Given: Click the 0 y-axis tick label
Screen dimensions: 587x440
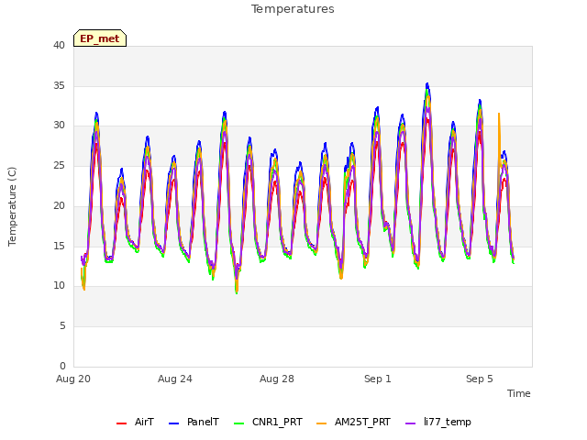Looking at the screenshot, I should pos(62,366).
